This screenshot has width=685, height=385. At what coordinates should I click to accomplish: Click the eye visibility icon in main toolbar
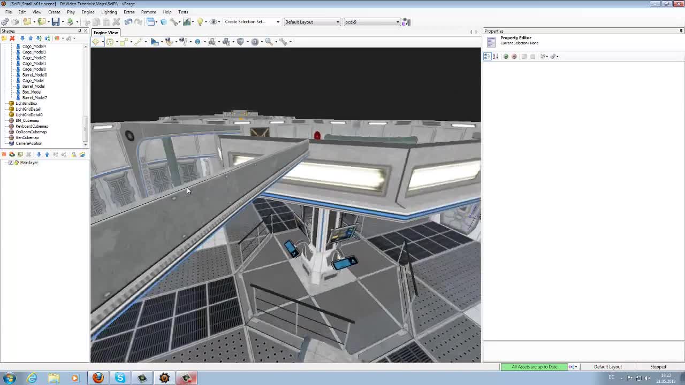pos(214,22)
